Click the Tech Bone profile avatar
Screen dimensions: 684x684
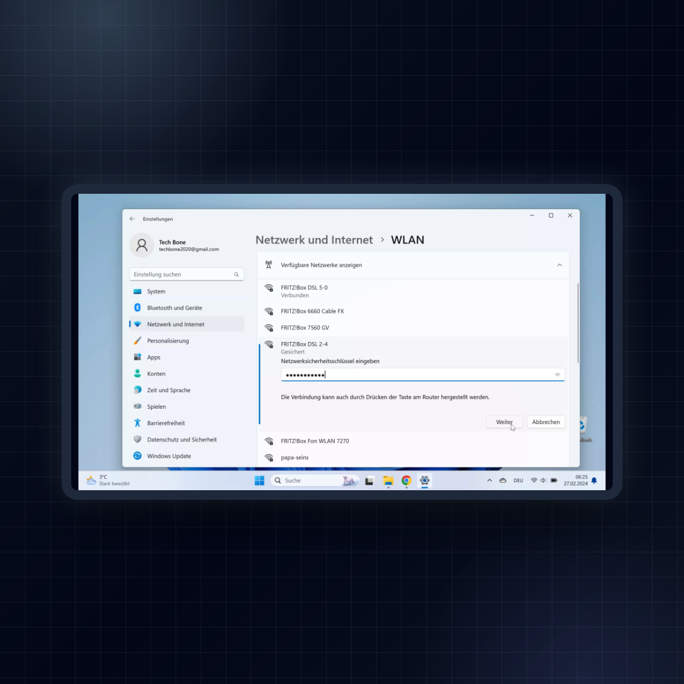pos(142,246)
